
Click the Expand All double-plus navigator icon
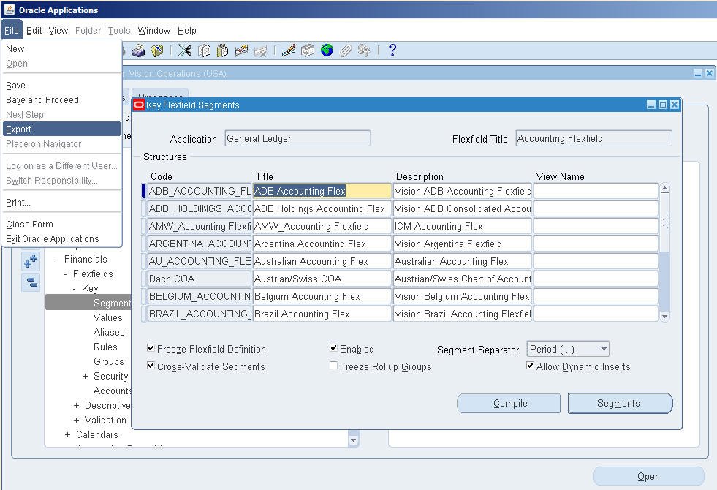(31, 261)
